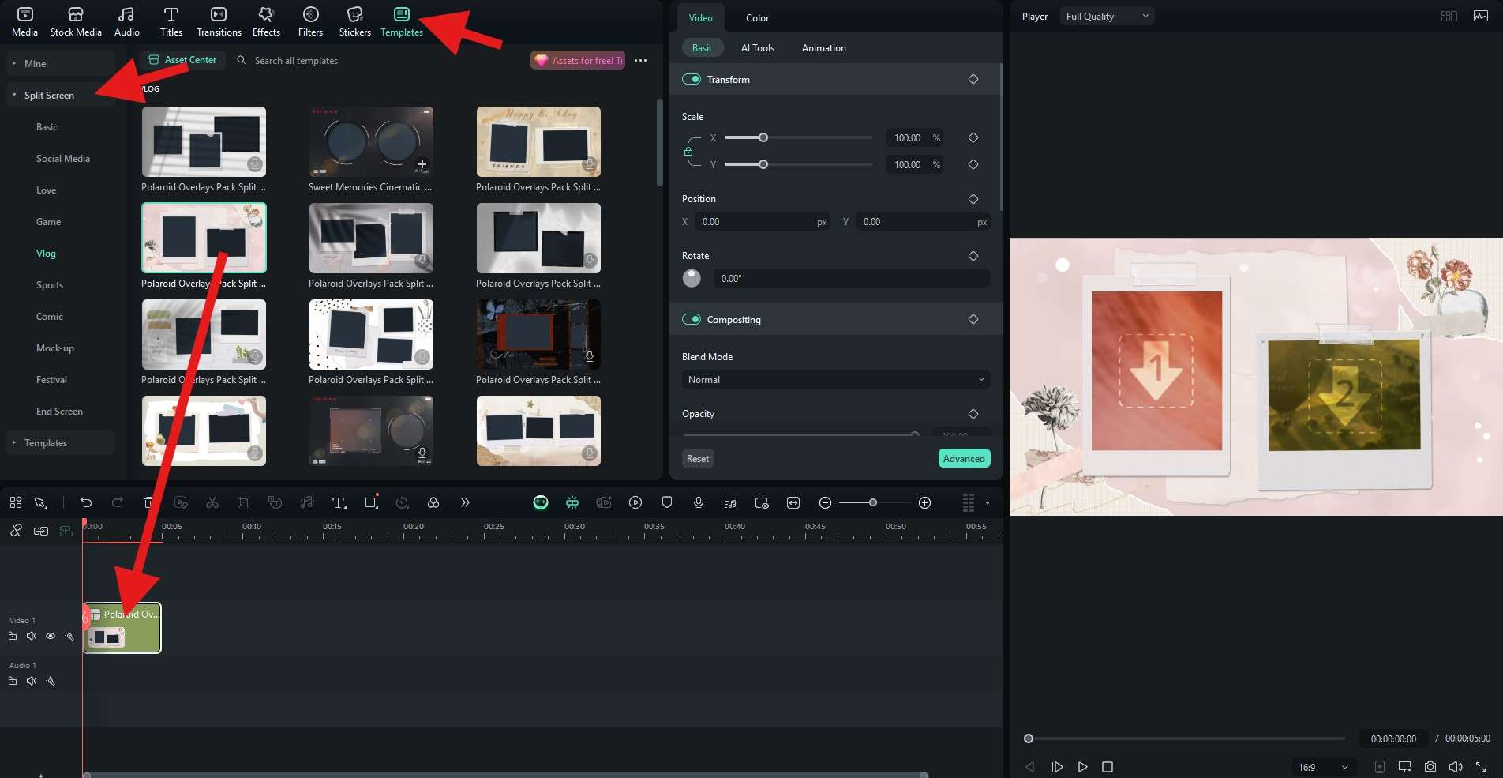Viewport: 1503px width, 778px height.
Task: Select the Sweet Memories Cinematic template
Action: point(371,141)
